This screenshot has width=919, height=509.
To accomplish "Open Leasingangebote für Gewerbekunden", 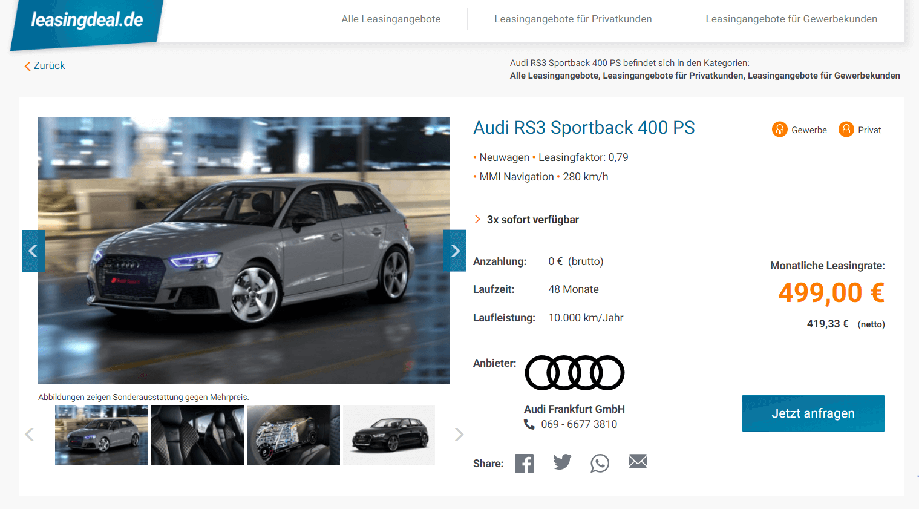I will [791, 19].
